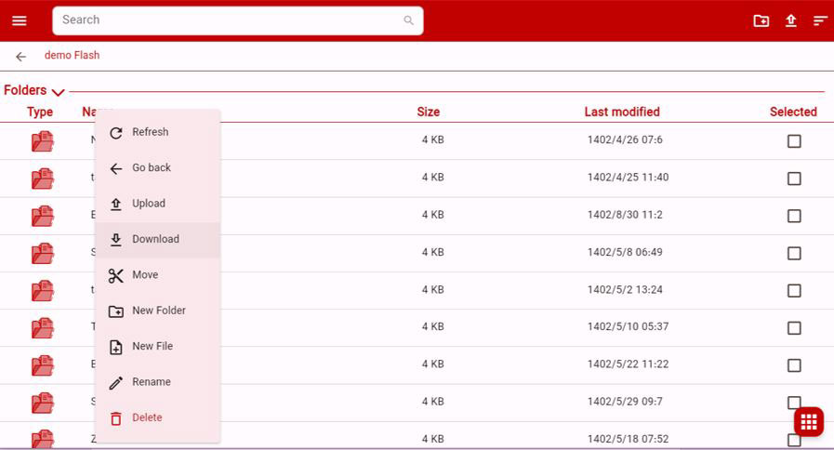Check the box for the 1402/4/26 folder
The height and width of the screenshot is (450, 834).
[x=794, y=141]
